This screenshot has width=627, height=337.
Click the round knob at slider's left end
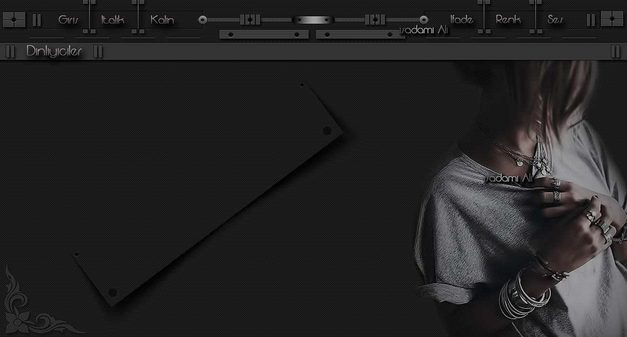coord(203,20)
